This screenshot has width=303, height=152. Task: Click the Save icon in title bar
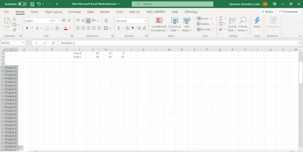(32, 4)
